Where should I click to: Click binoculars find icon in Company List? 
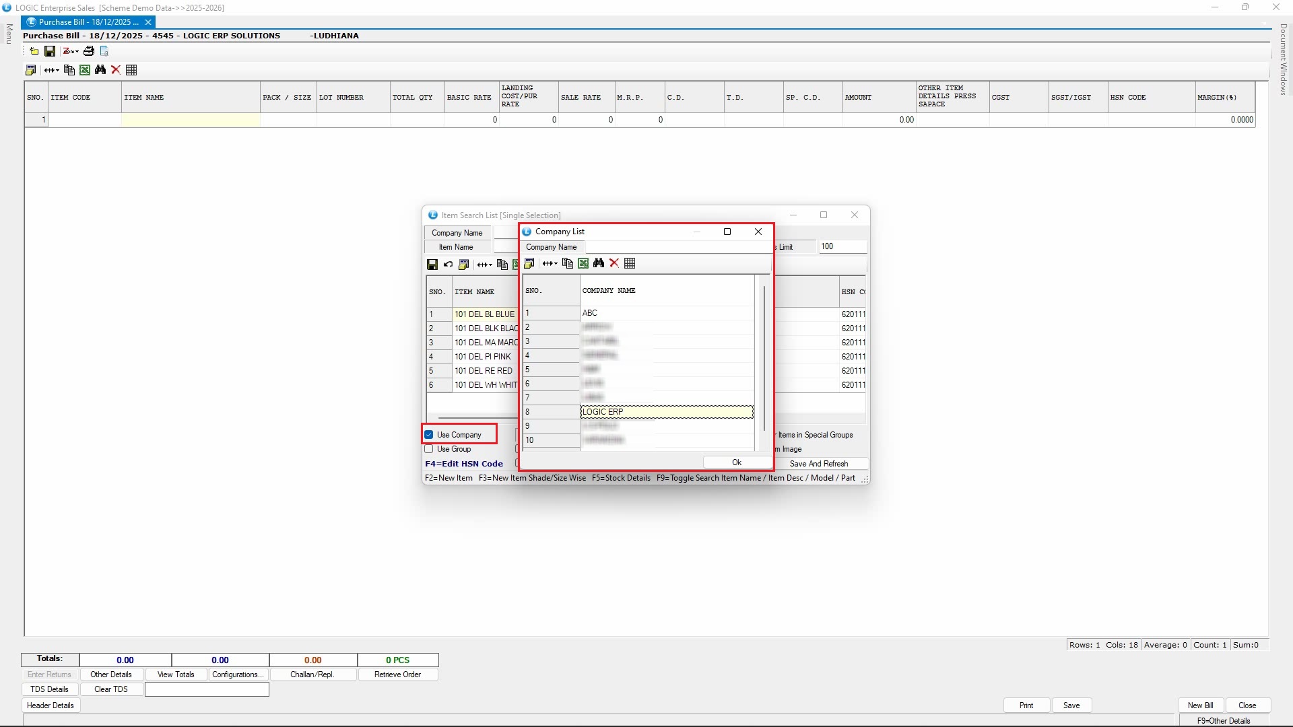[599, 263]
